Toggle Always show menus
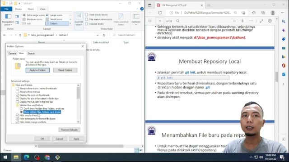 (x=17, y=92)
